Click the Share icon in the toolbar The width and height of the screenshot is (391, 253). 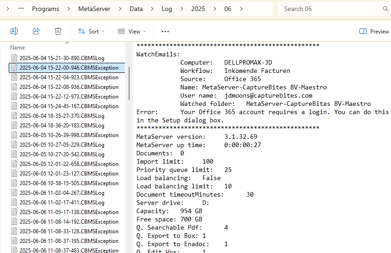click(36, 31)
